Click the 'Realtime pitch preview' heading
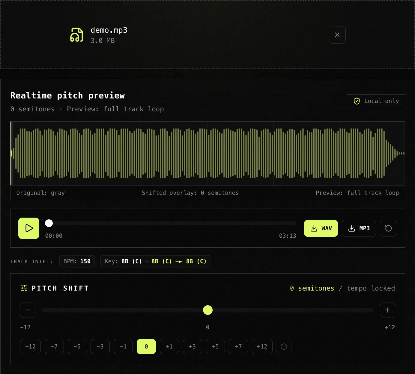Screen dimensions: 415x374 coord(67,95)
